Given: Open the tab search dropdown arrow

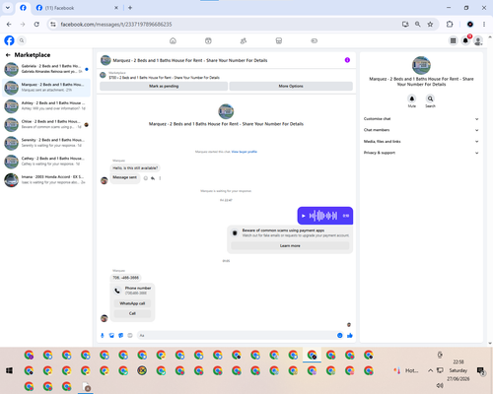Looking at the screenshot, I should click(8, 8).
